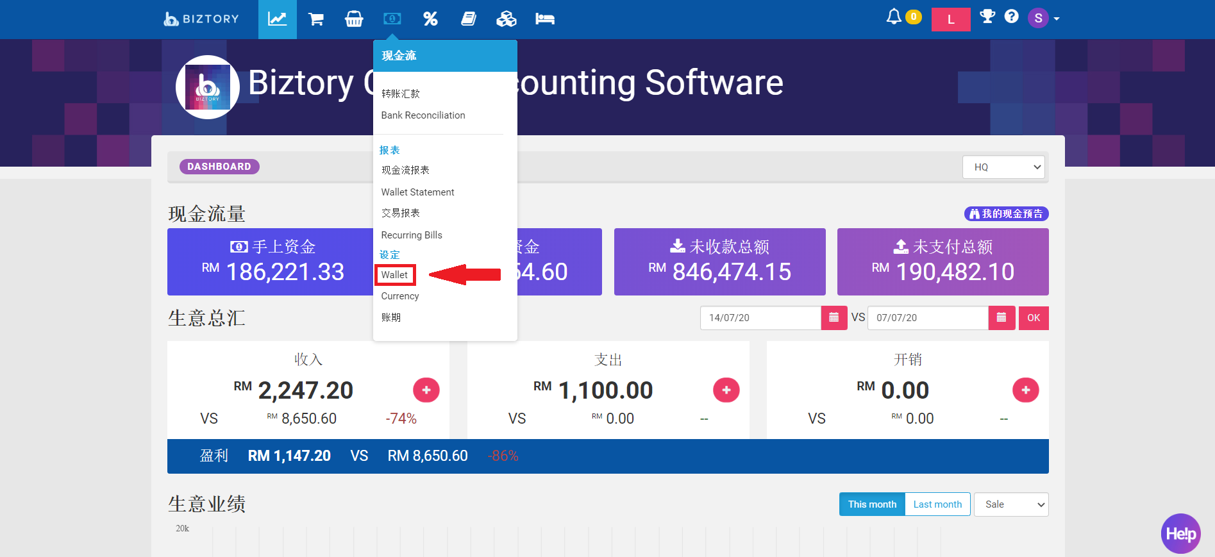
Task: Open Wallet Statement report
Action: (x=417, y=192)
